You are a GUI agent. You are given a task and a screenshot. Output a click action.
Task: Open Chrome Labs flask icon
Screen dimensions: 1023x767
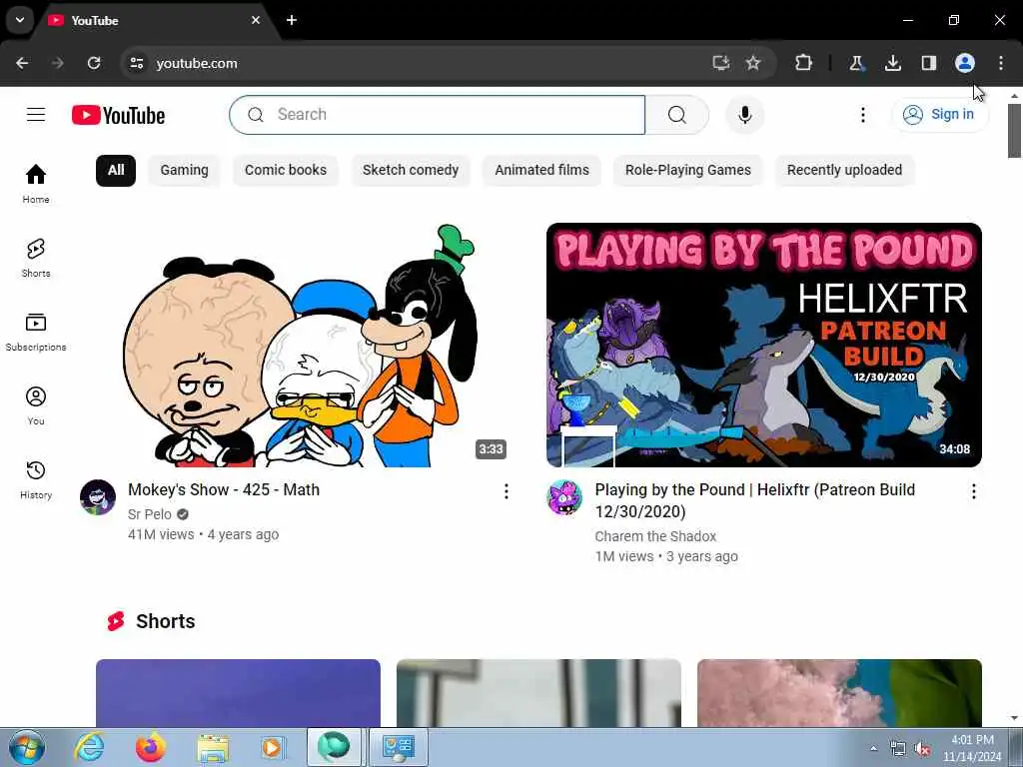pos(856,63)
